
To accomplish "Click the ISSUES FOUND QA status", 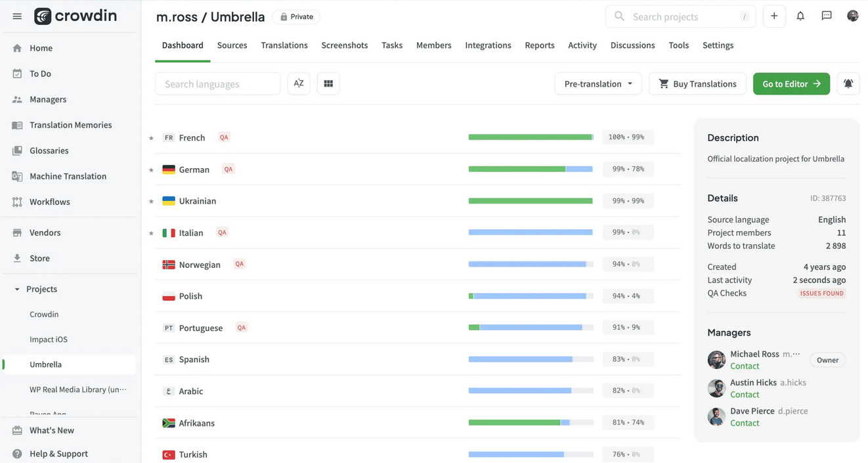I will point(821,294).
